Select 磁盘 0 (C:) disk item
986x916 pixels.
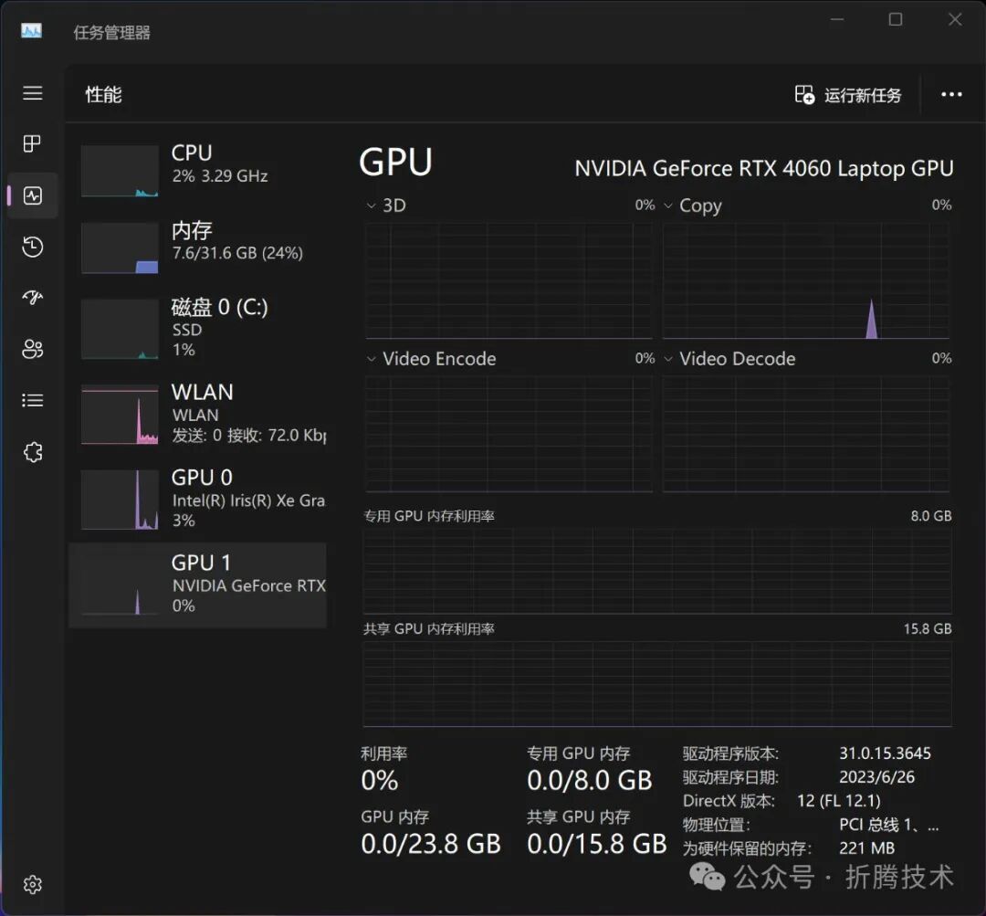pyautogui.click(x=197, y=328)
